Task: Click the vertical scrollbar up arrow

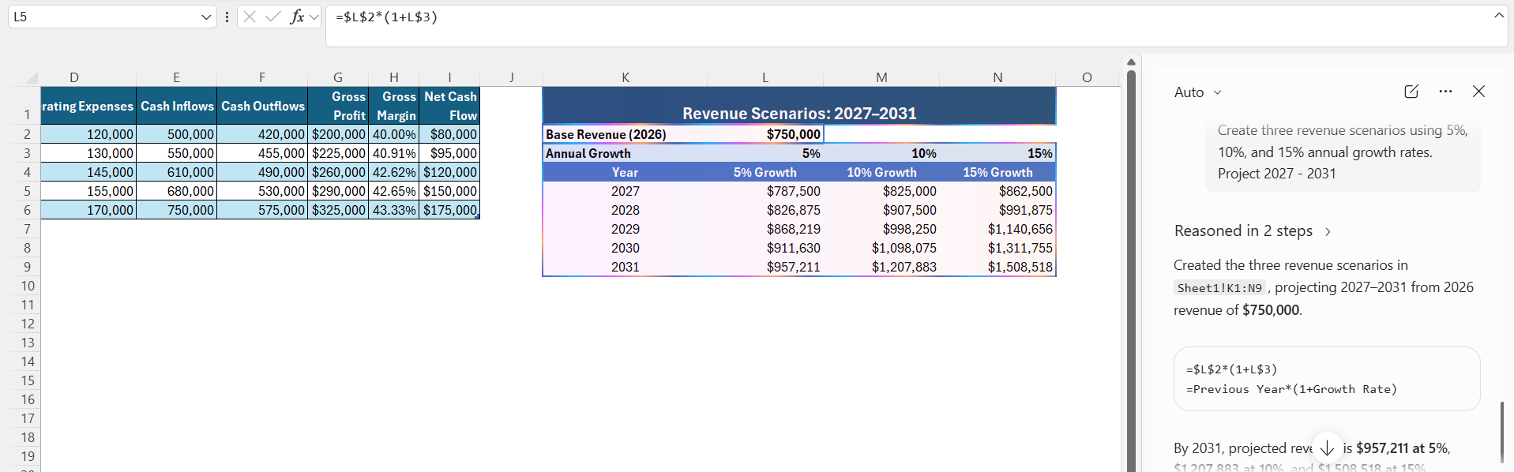Action: pos(1131,62)
